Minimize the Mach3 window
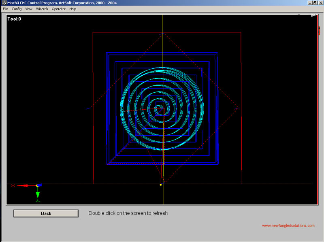The width and height of the screenshot is (324, 242). pos(309,3)
